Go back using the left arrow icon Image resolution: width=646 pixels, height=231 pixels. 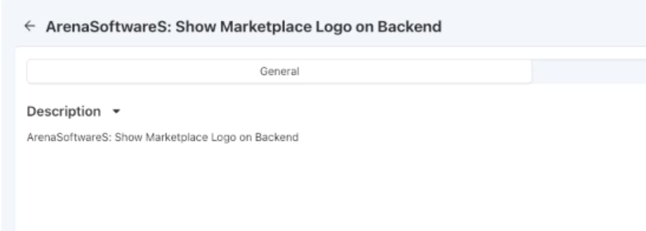point(29,26)
